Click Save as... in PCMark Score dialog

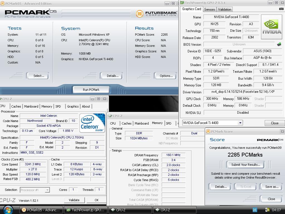tap(272, 187)
